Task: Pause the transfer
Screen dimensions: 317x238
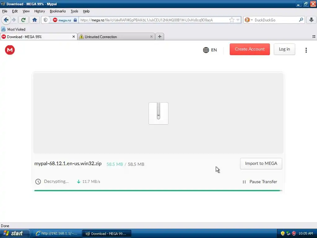Action: [x=260, y=182]
